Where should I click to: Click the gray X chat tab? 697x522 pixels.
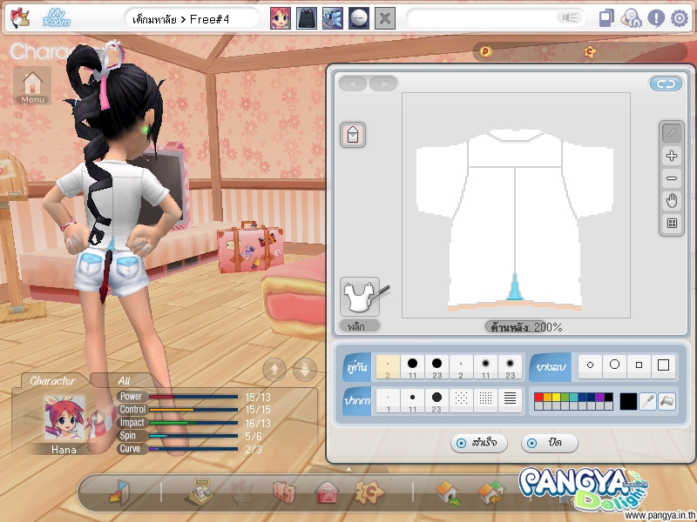point(385,18)
